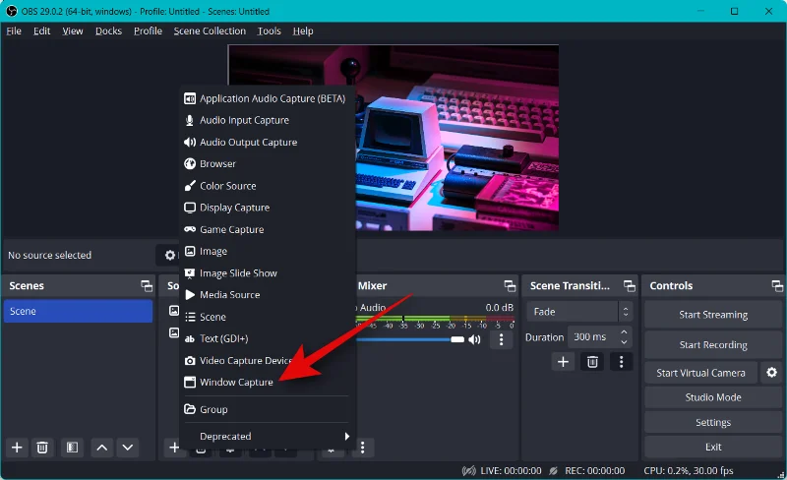787x480 pixels.
Task: Decrease transition duration with the down stepper
Action: [624, 342]
